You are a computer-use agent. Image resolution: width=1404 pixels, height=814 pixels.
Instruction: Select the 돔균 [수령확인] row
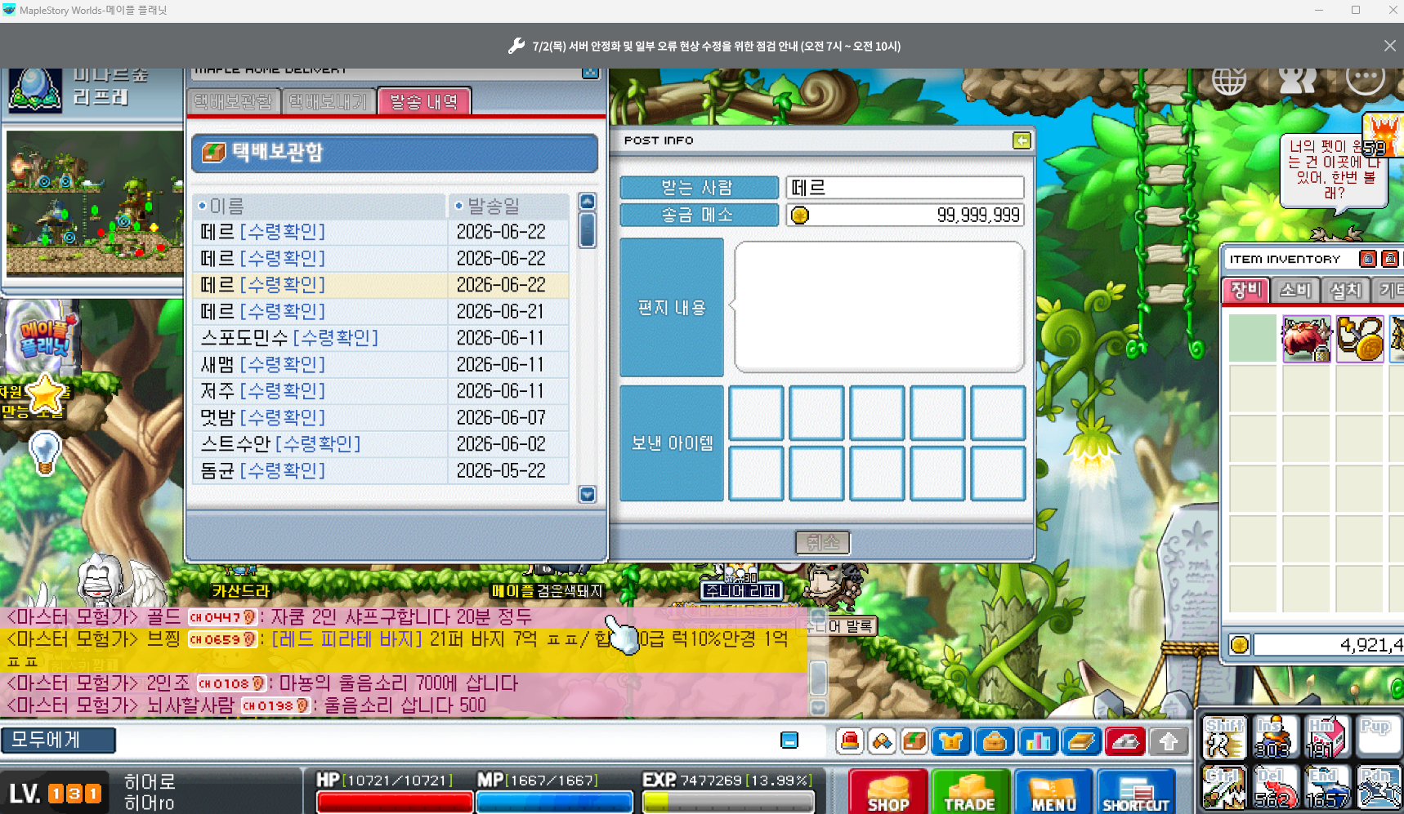(x=381, y=470)
